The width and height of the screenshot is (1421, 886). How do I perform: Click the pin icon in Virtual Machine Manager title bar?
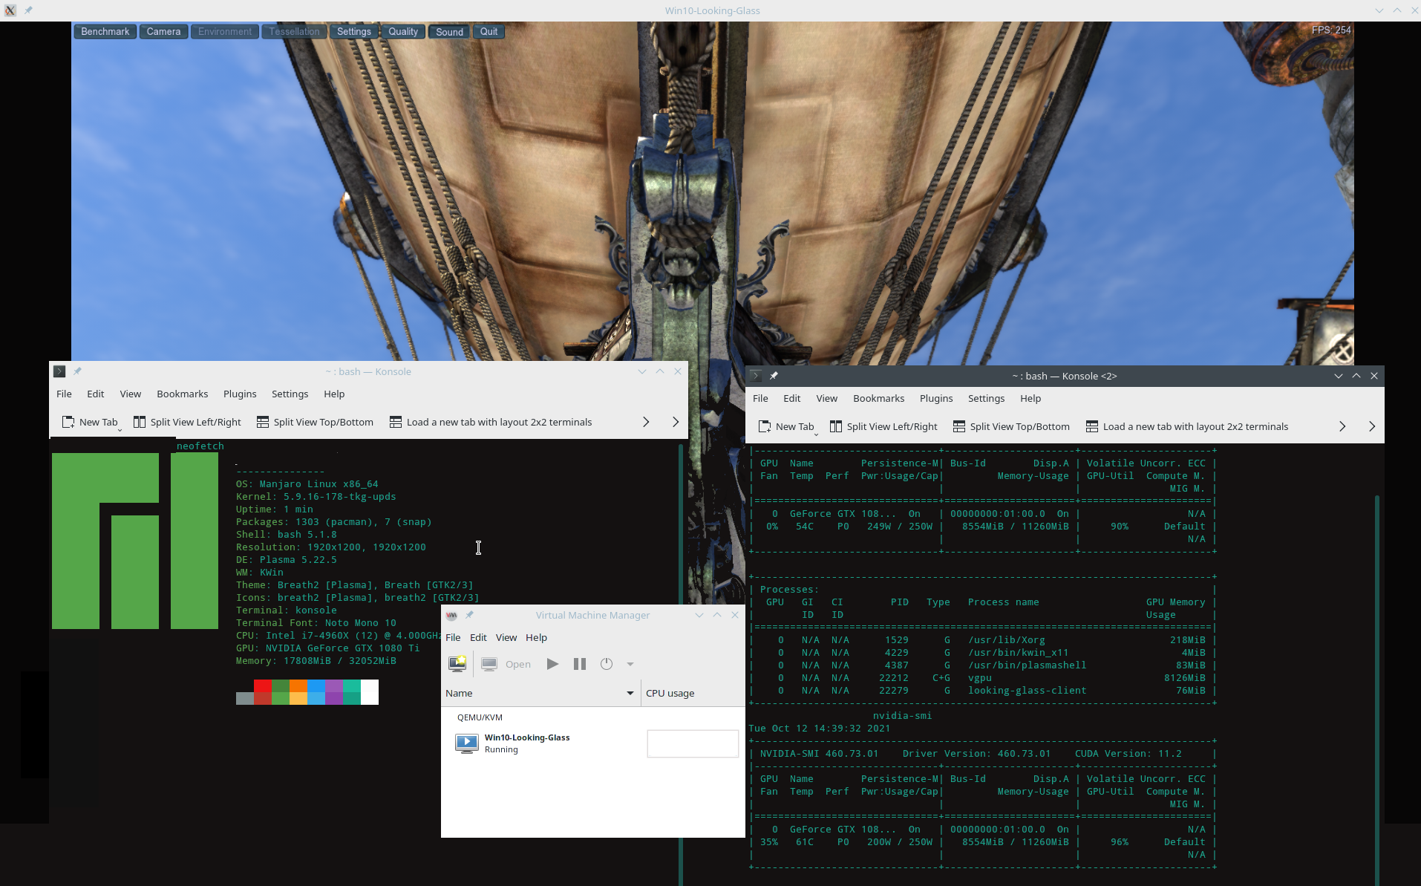[x=469, y=615]
